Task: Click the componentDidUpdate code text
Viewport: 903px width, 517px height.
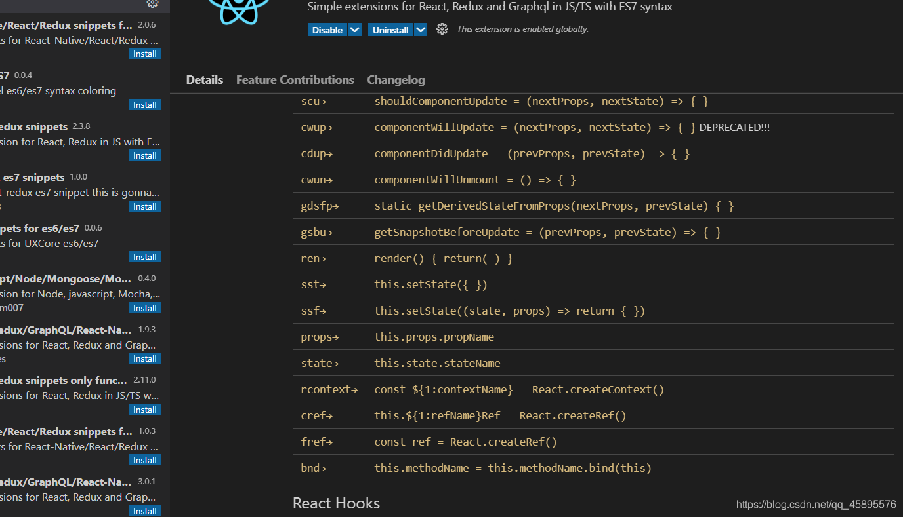Action: [x=532, y=154]
